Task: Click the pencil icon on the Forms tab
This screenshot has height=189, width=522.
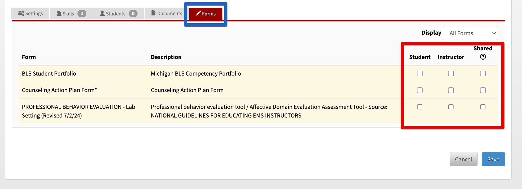Action: coord(198,13)
